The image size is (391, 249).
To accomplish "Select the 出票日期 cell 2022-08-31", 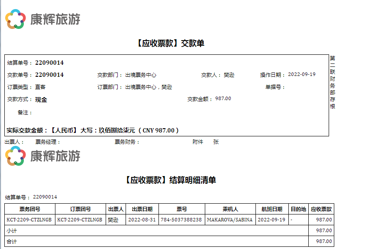I will point(142,220).
